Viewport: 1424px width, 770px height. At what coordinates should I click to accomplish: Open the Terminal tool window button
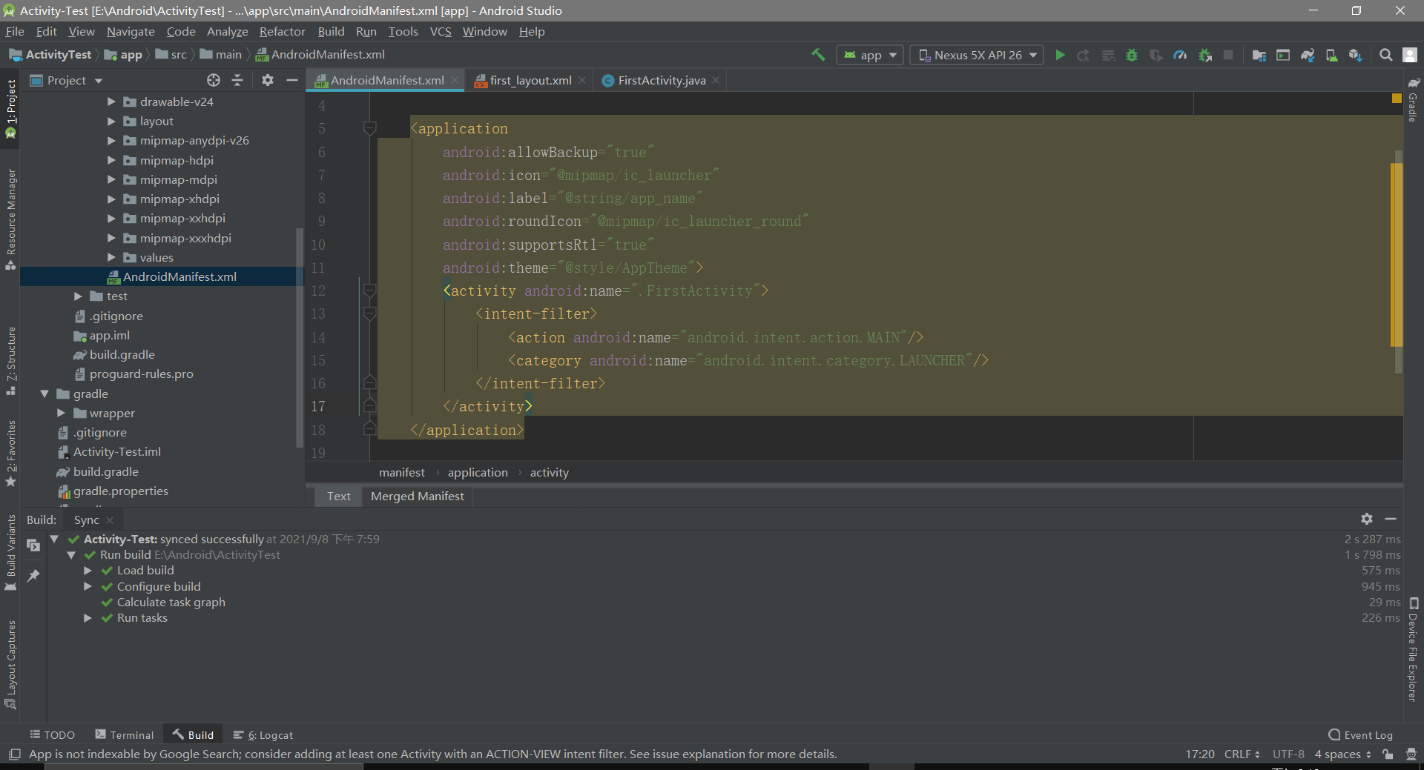coord(125,734)
